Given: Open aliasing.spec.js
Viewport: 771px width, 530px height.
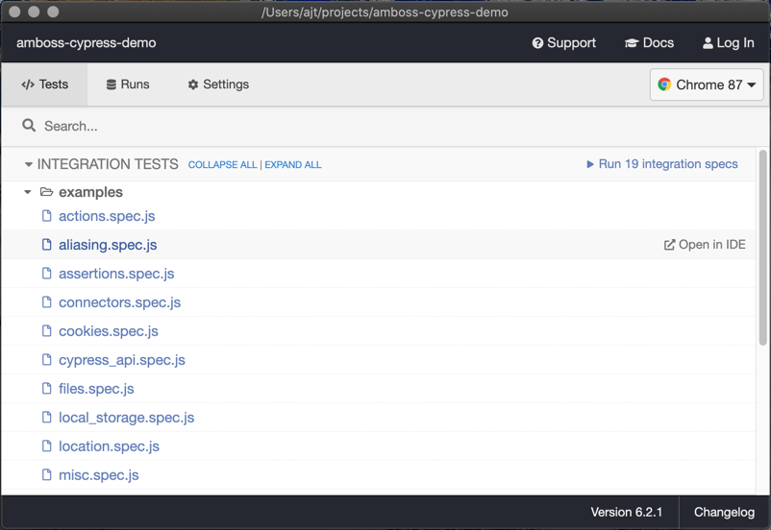Looking at the screenshot, I should pos(108,245).
